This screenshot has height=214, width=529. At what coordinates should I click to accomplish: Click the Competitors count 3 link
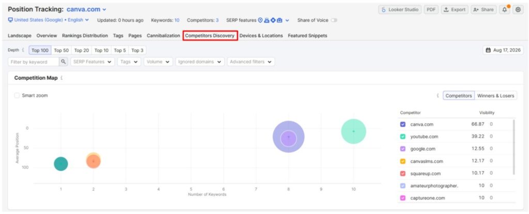tap(217, 20)
